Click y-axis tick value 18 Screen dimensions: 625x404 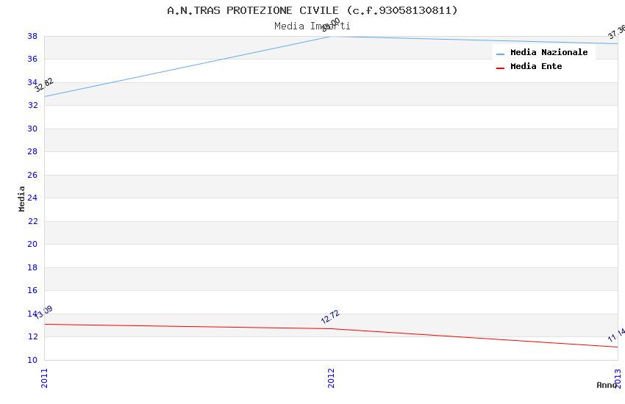(x=32, y=267)
